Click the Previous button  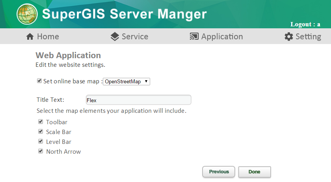coord(219,172)
